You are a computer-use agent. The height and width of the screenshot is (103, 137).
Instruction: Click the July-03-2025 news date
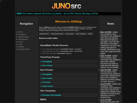click(106, 84)
